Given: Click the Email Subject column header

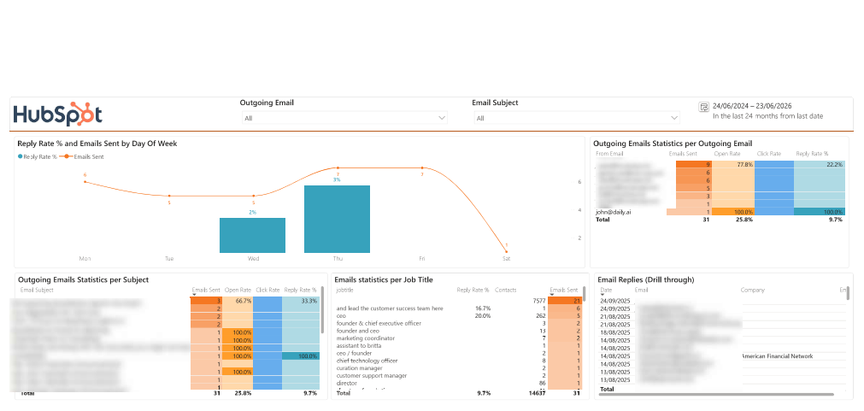Looking at the screenshot, I should point(37,290).
